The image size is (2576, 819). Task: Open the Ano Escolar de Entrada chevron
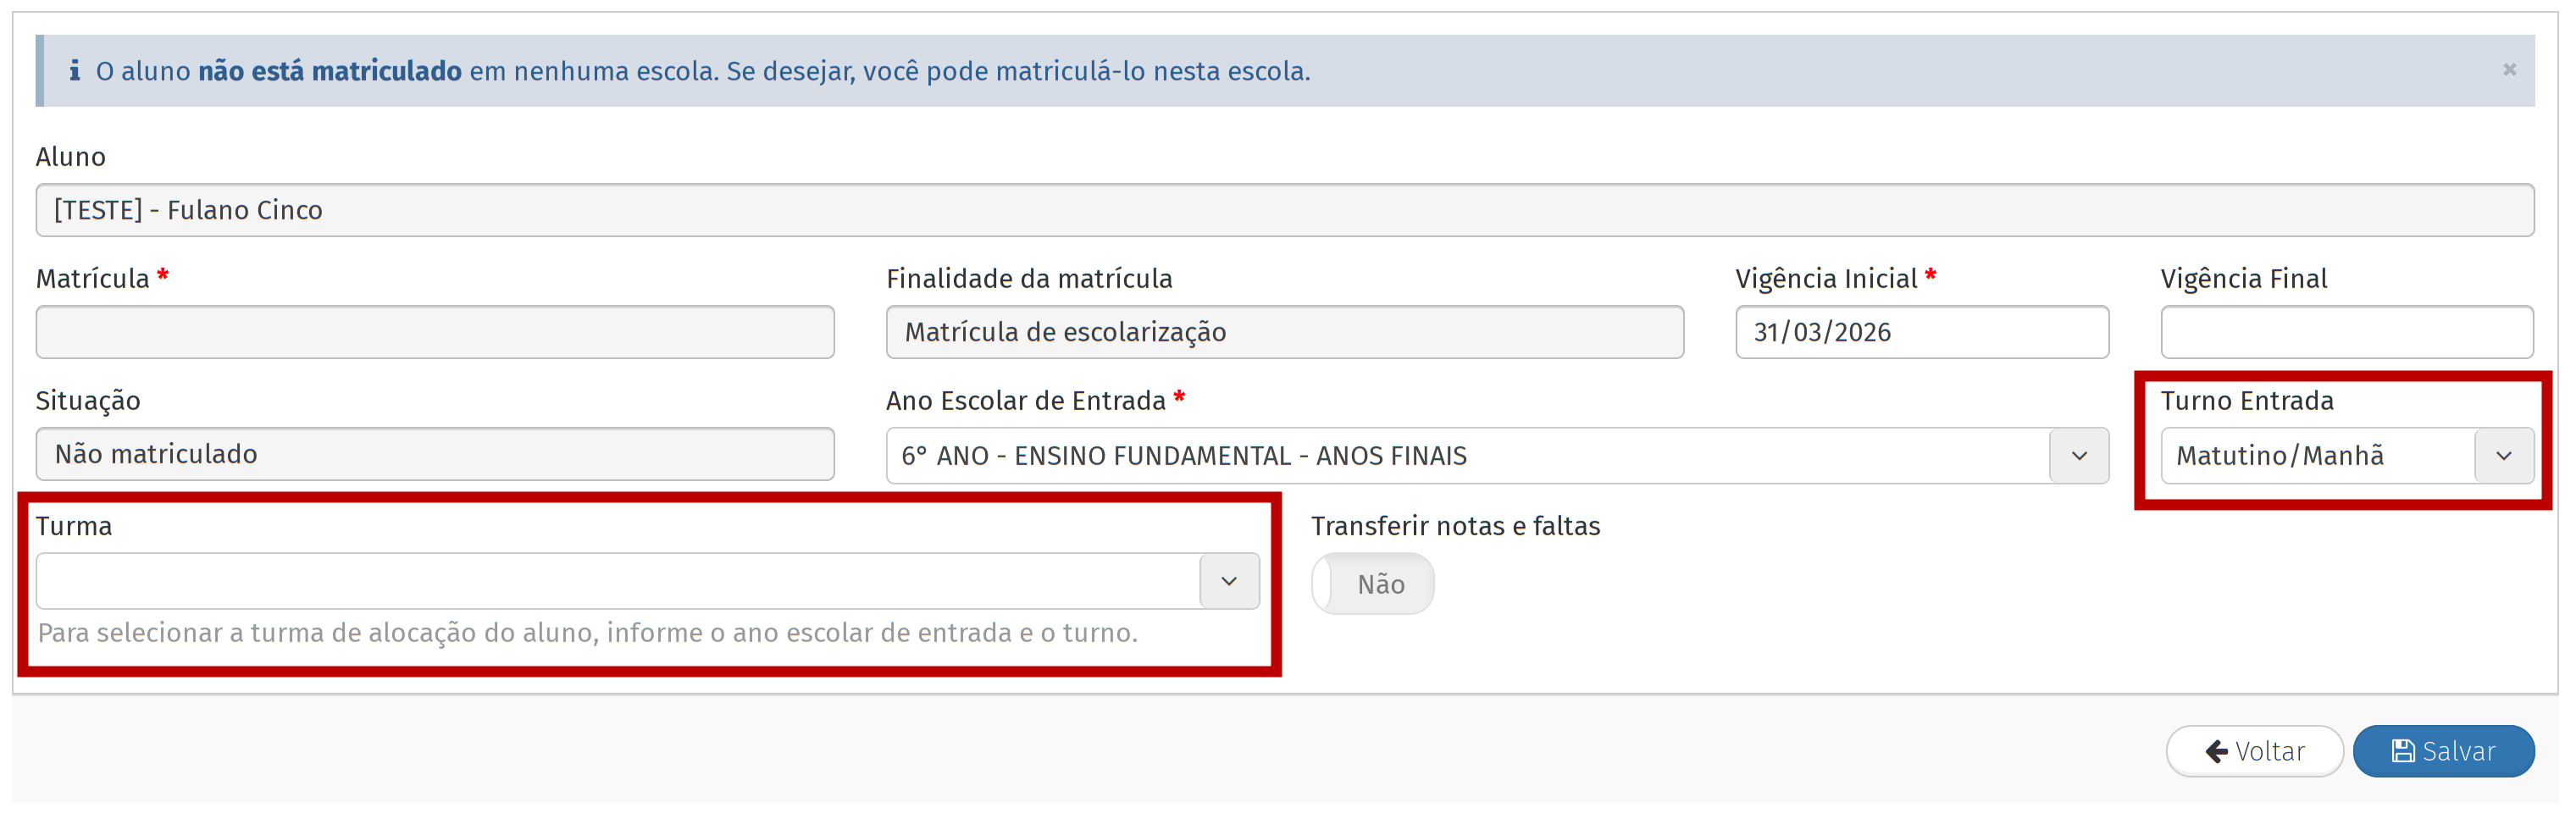click(x=2078, y=456)
